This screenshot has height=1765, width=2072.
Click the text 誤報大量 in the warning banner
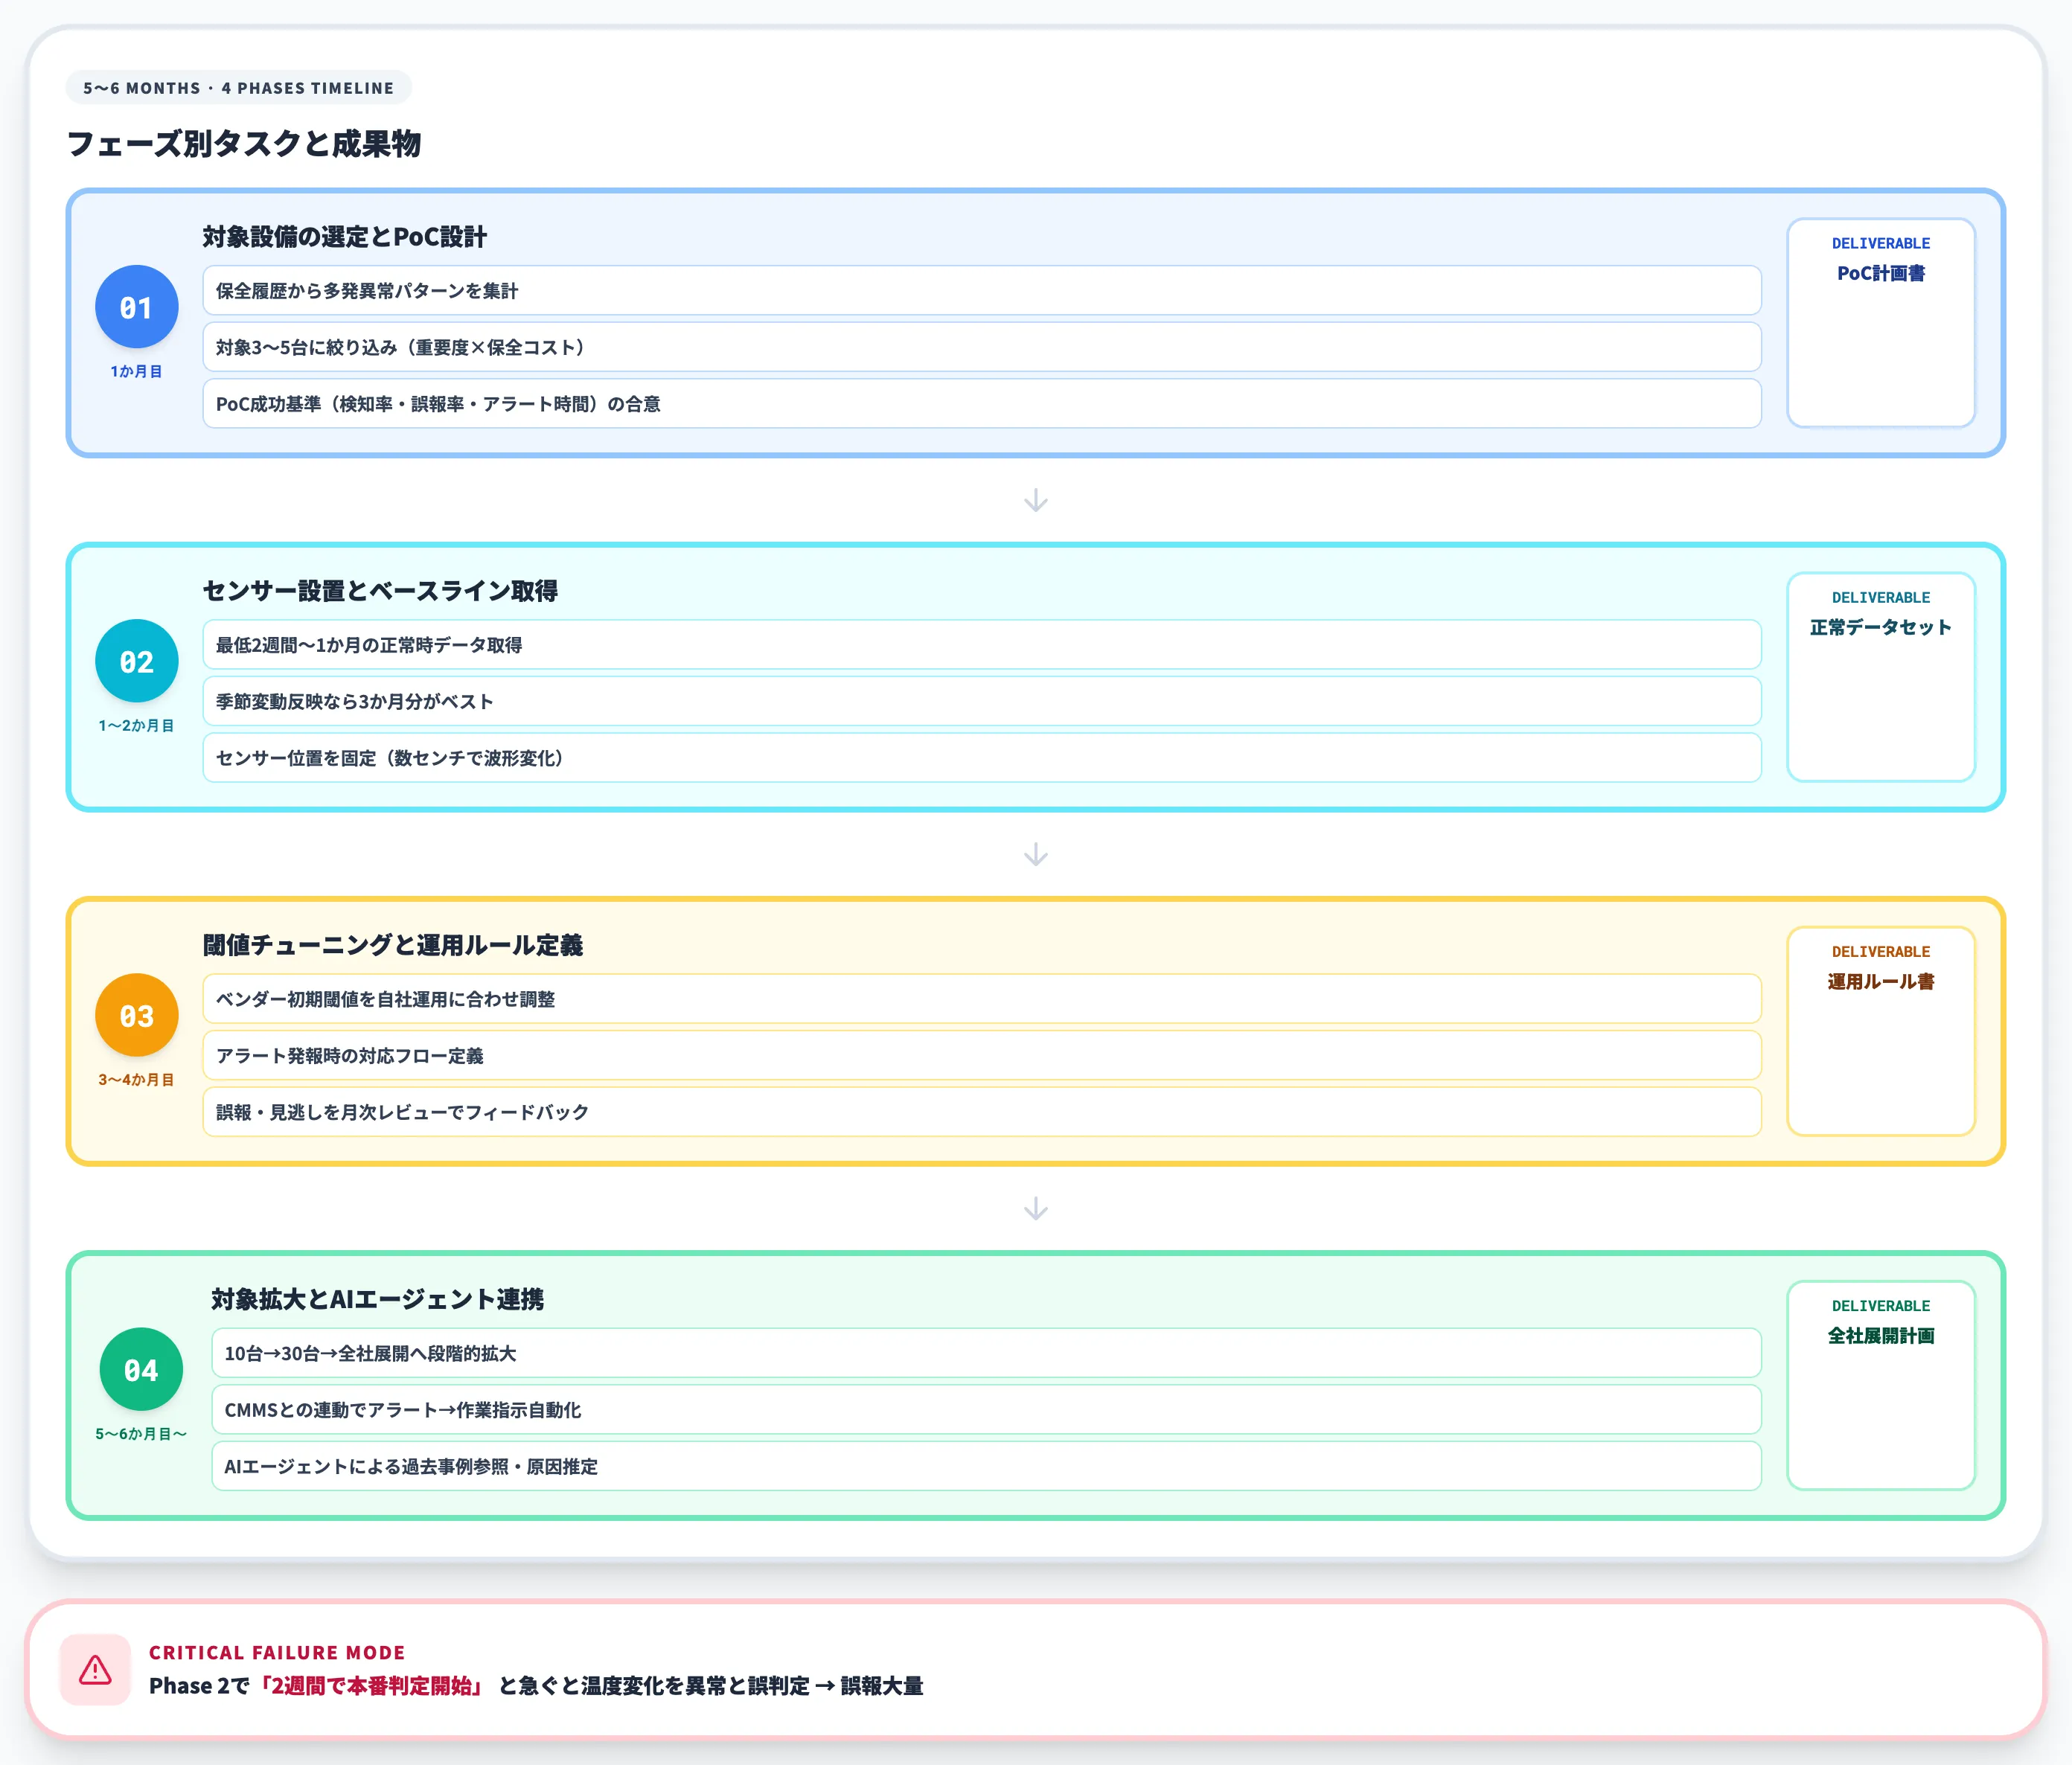[881, 1686]
